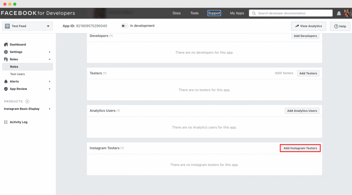Open the user profile avatar
Viewport: 352px width, 195px height.
[x=348, y=13]
